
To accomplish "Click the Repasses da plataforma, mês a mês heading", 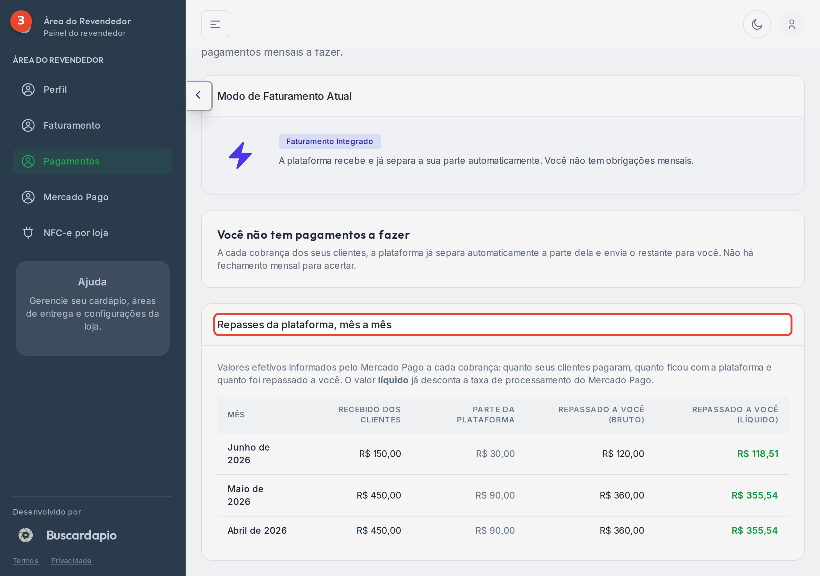I will point(304,324).
